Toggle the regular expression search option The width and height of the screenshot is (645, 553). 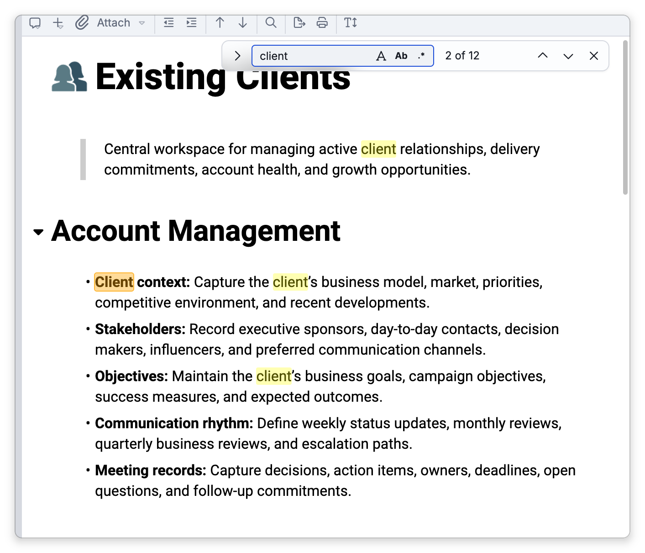pos(421,56)
